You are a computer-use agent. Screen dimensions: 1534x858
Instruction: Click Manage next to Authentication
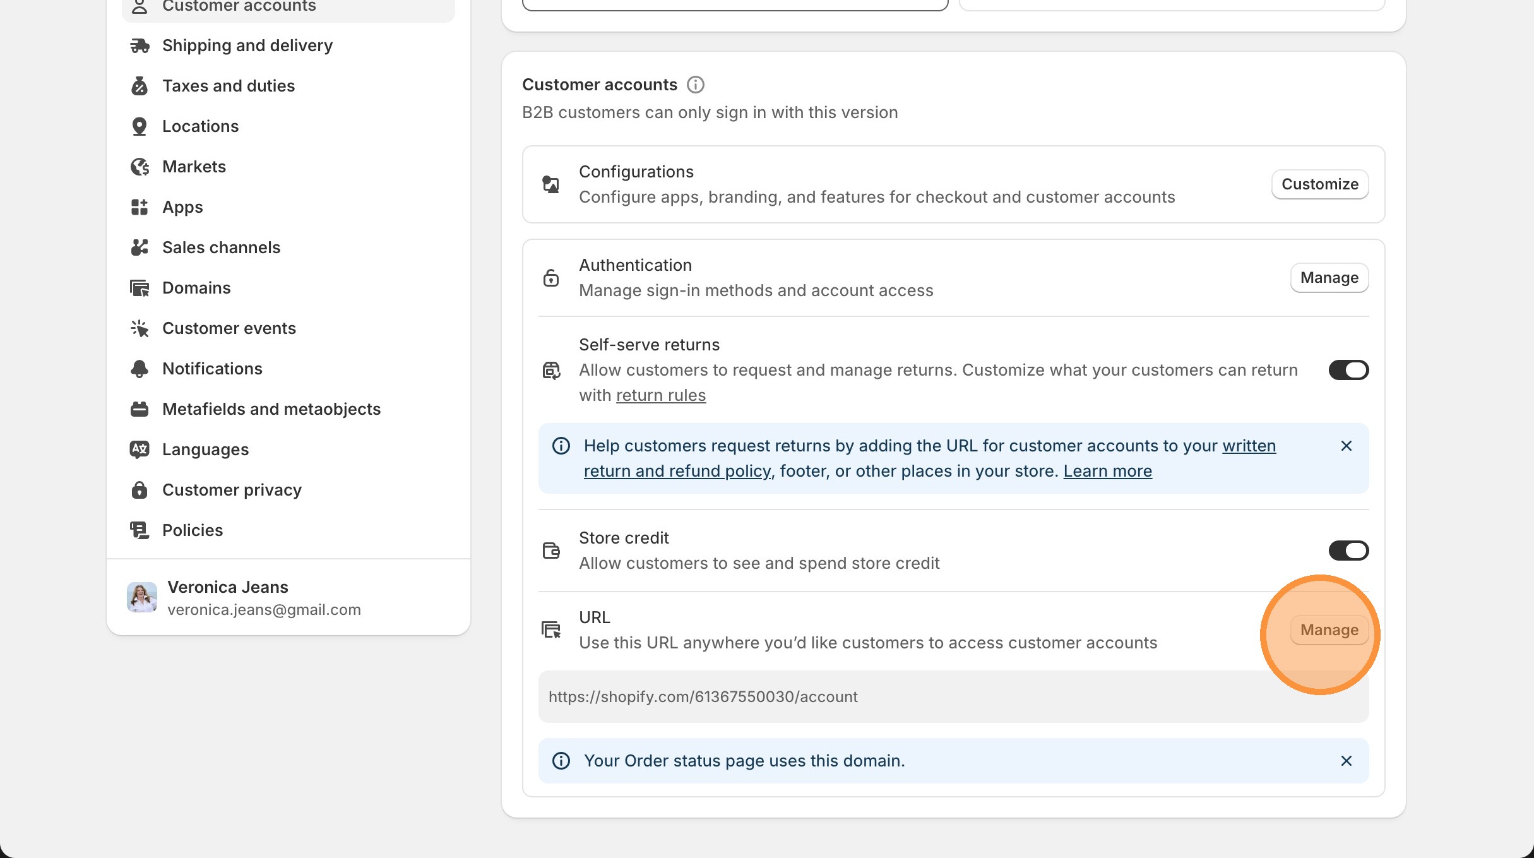[x=1329, y=277]
